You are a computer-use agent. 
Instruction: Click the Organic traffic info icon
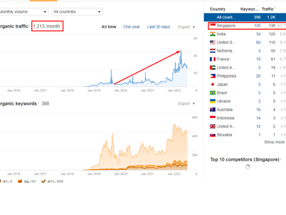(x=30, y=26)
